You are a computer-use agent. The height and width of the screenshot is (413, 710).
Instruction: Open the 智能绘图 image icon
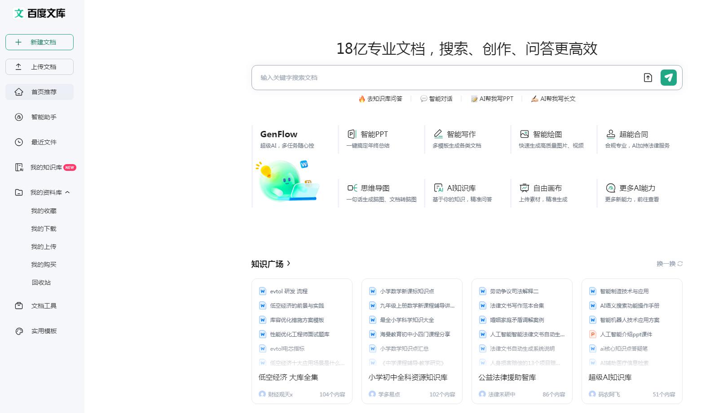pyautogui.click(x=524, y=134)
